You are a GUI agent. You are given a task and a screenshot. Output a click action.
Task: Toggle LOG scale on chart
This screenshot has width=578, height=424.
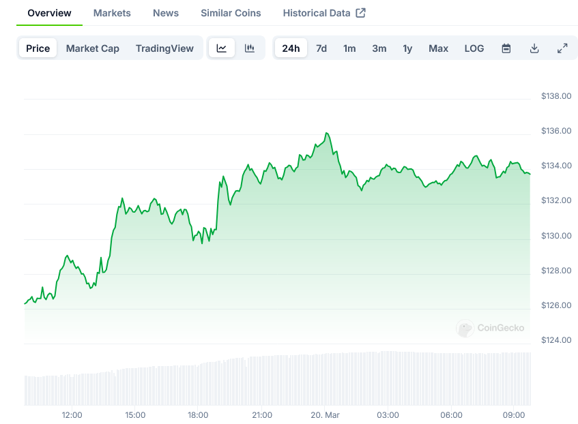474,48
